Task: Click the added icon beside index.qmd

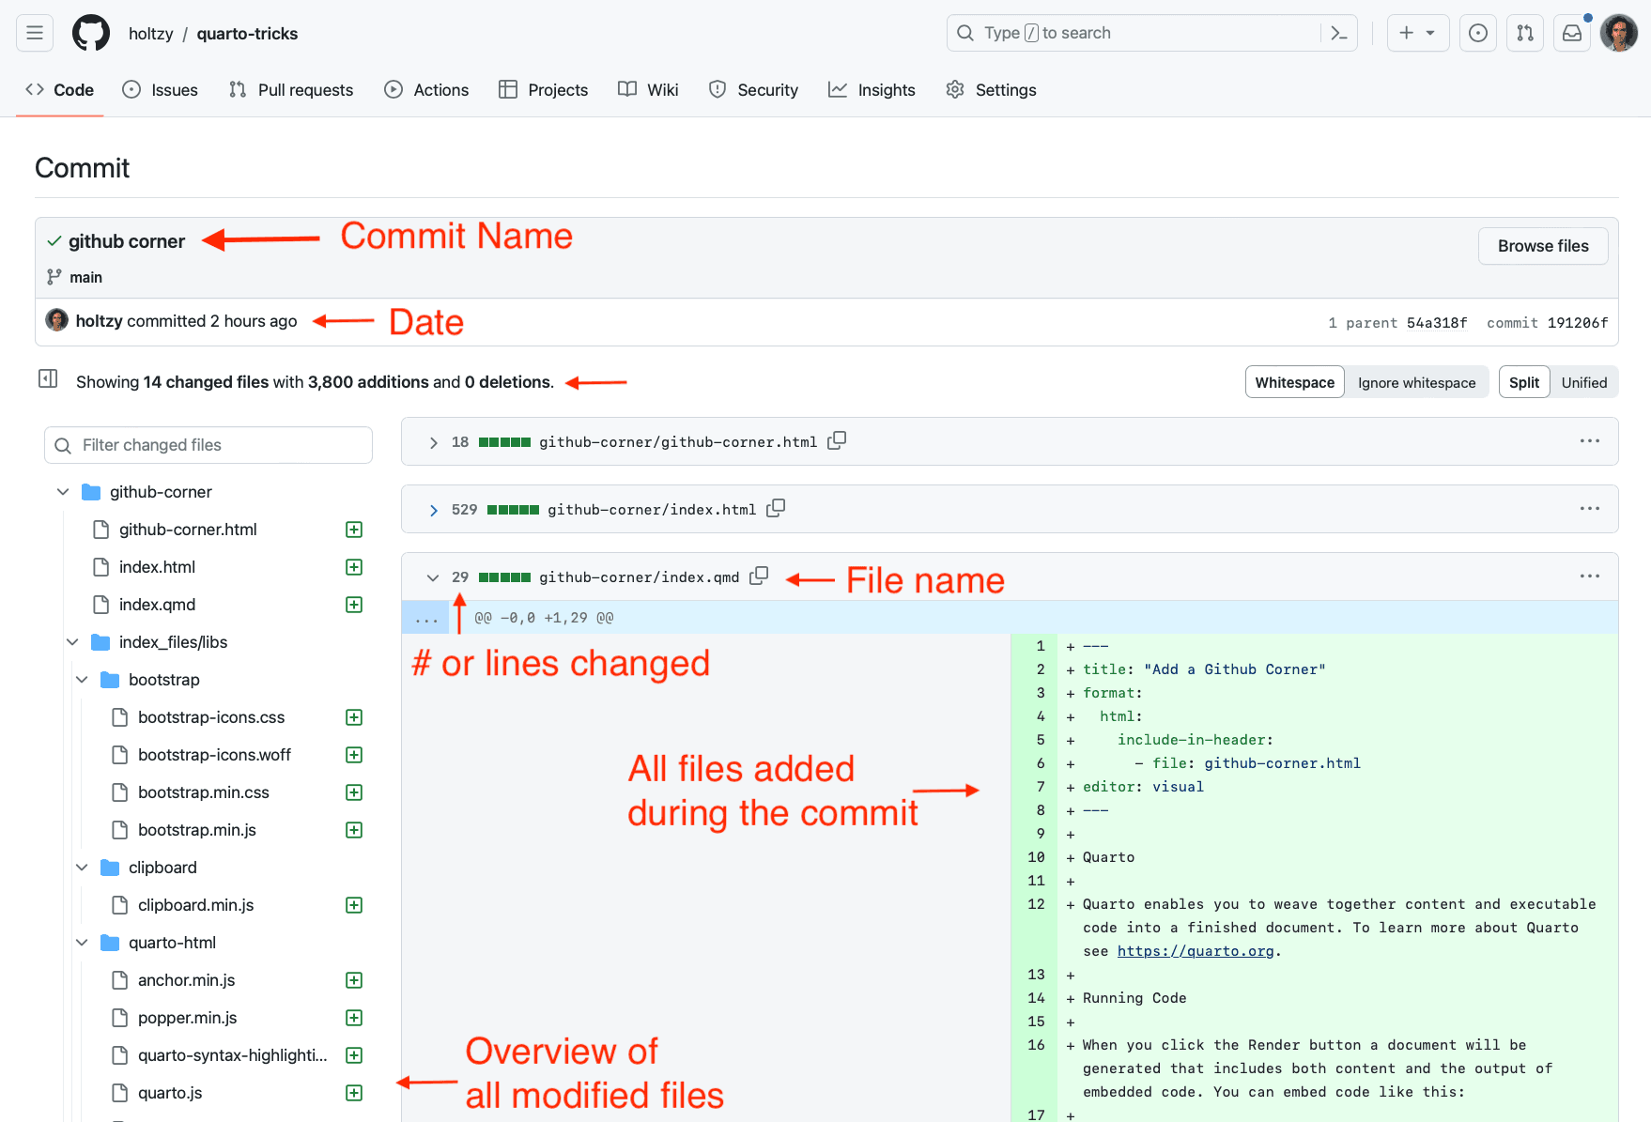Action: point(354,605)
